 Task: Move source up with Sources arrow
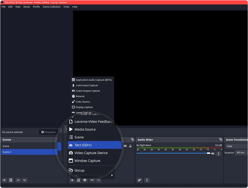(x=92, y=180)
